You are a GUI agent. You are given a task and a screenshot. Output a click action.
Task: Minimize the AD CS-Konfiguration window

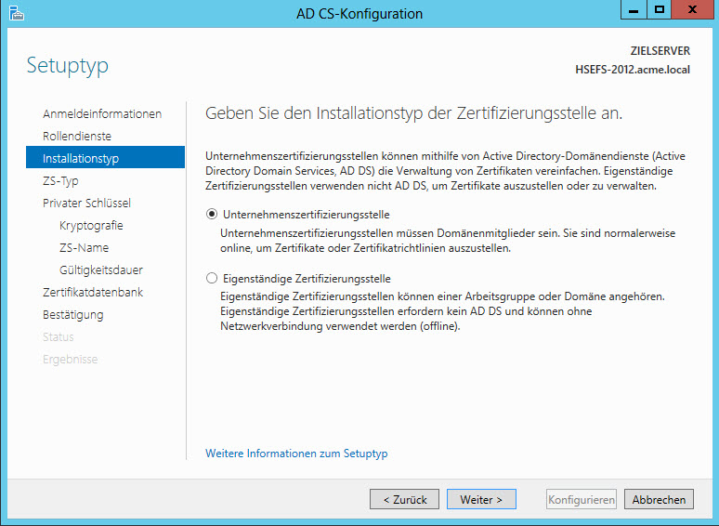[x=634, y=9]
